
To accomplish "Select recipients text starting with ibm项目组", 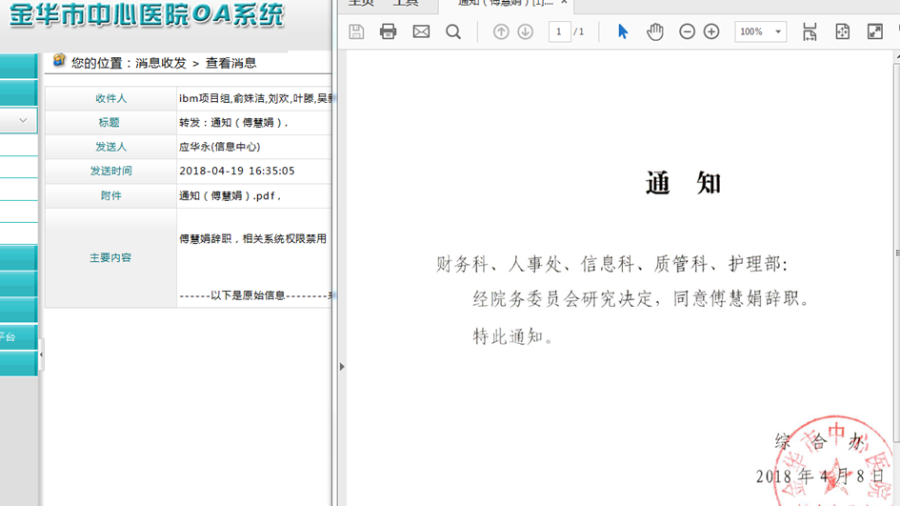I will click(x=255, y=99).
